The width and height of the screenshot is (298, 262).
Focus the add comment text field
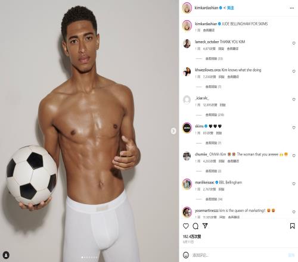(238, 255)
